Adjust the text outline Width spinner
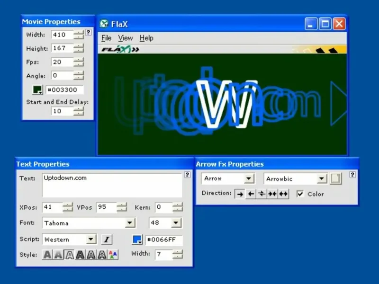Viewport: 379px width, 284px height. (x=178, y=254)
